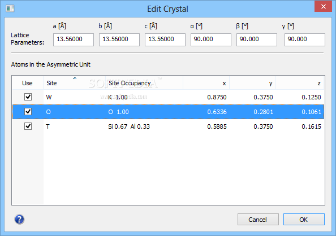
Task: Click z value 0.1250
Action: 311,97
